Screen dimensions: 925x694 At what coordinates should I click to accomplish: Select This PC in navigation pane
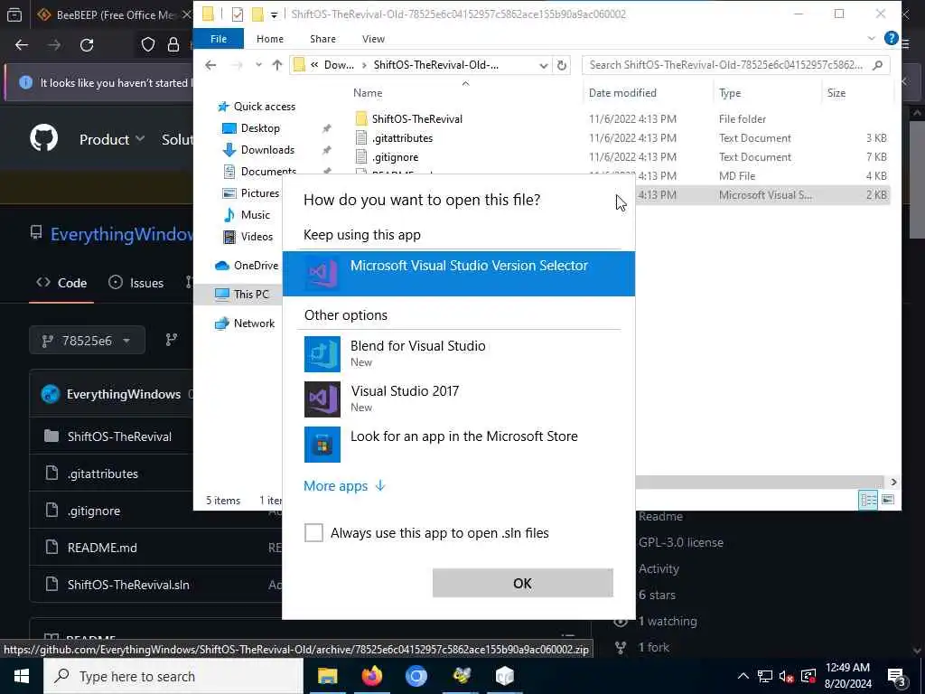pyautogui.click(x=251, y=294)
